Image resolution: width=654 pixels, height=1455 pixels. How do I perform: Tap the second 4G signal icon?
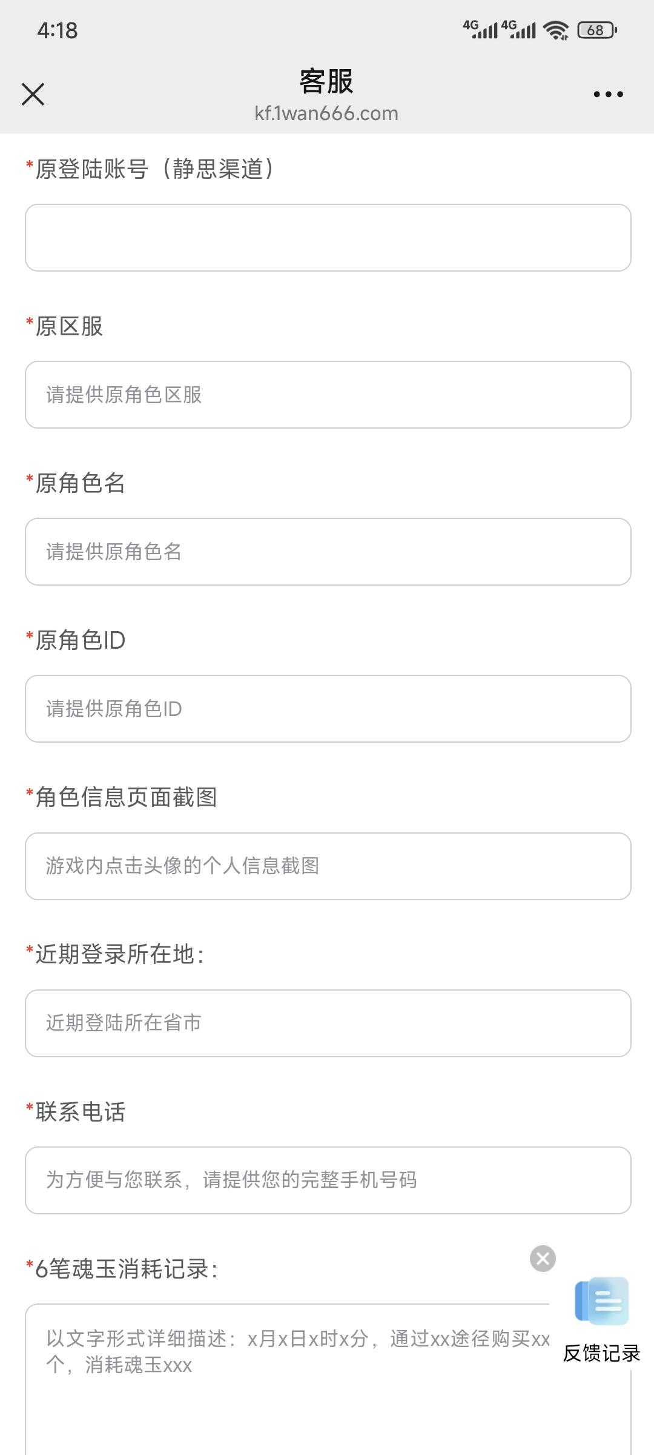pyautogui.click(x=519, y=29)
